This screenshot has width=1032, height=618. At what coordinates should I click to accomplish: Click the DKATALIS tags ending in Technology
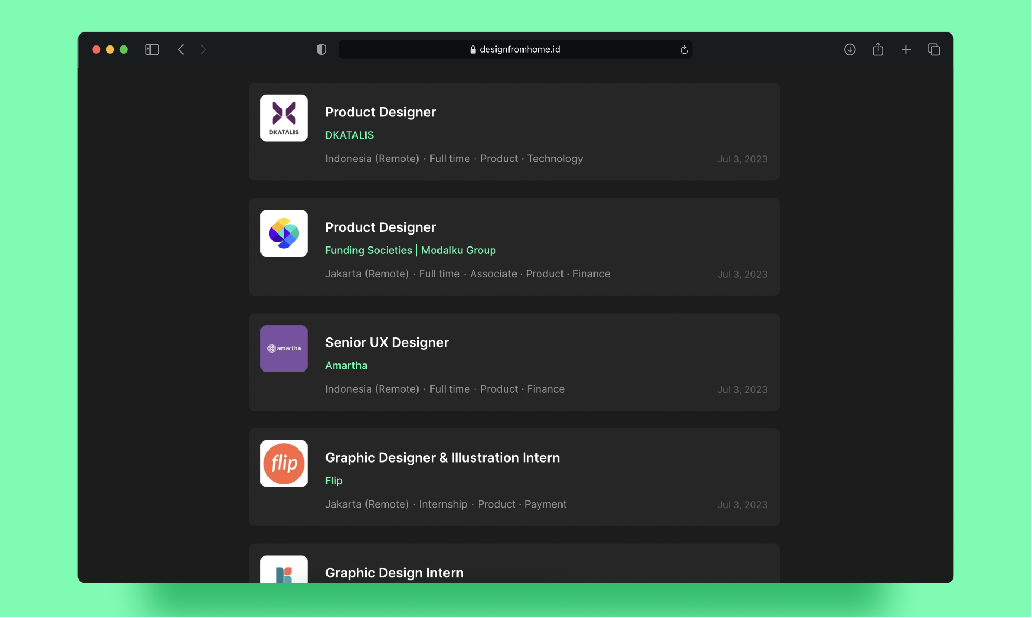454,159
